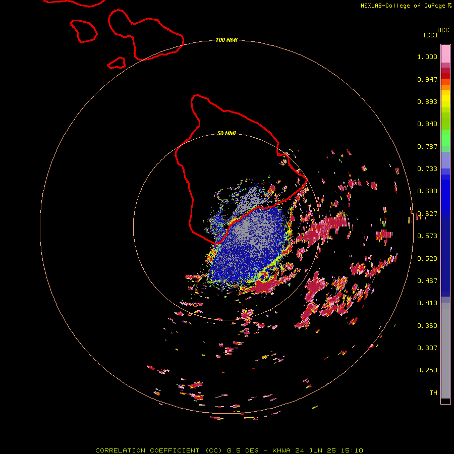This screenshot has height=454, width=454.
Task: Pick the bright green color bar segment
Action: point(445,138)
